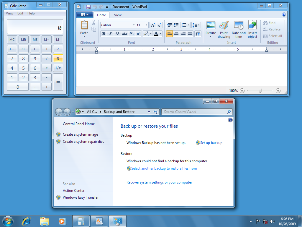Open the WordPad application menu button

point(85,15)
